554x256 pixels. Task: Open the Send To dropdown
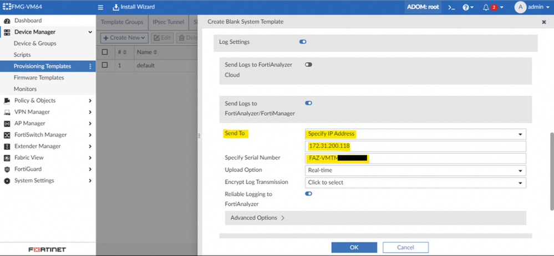(x=415, y=134)
